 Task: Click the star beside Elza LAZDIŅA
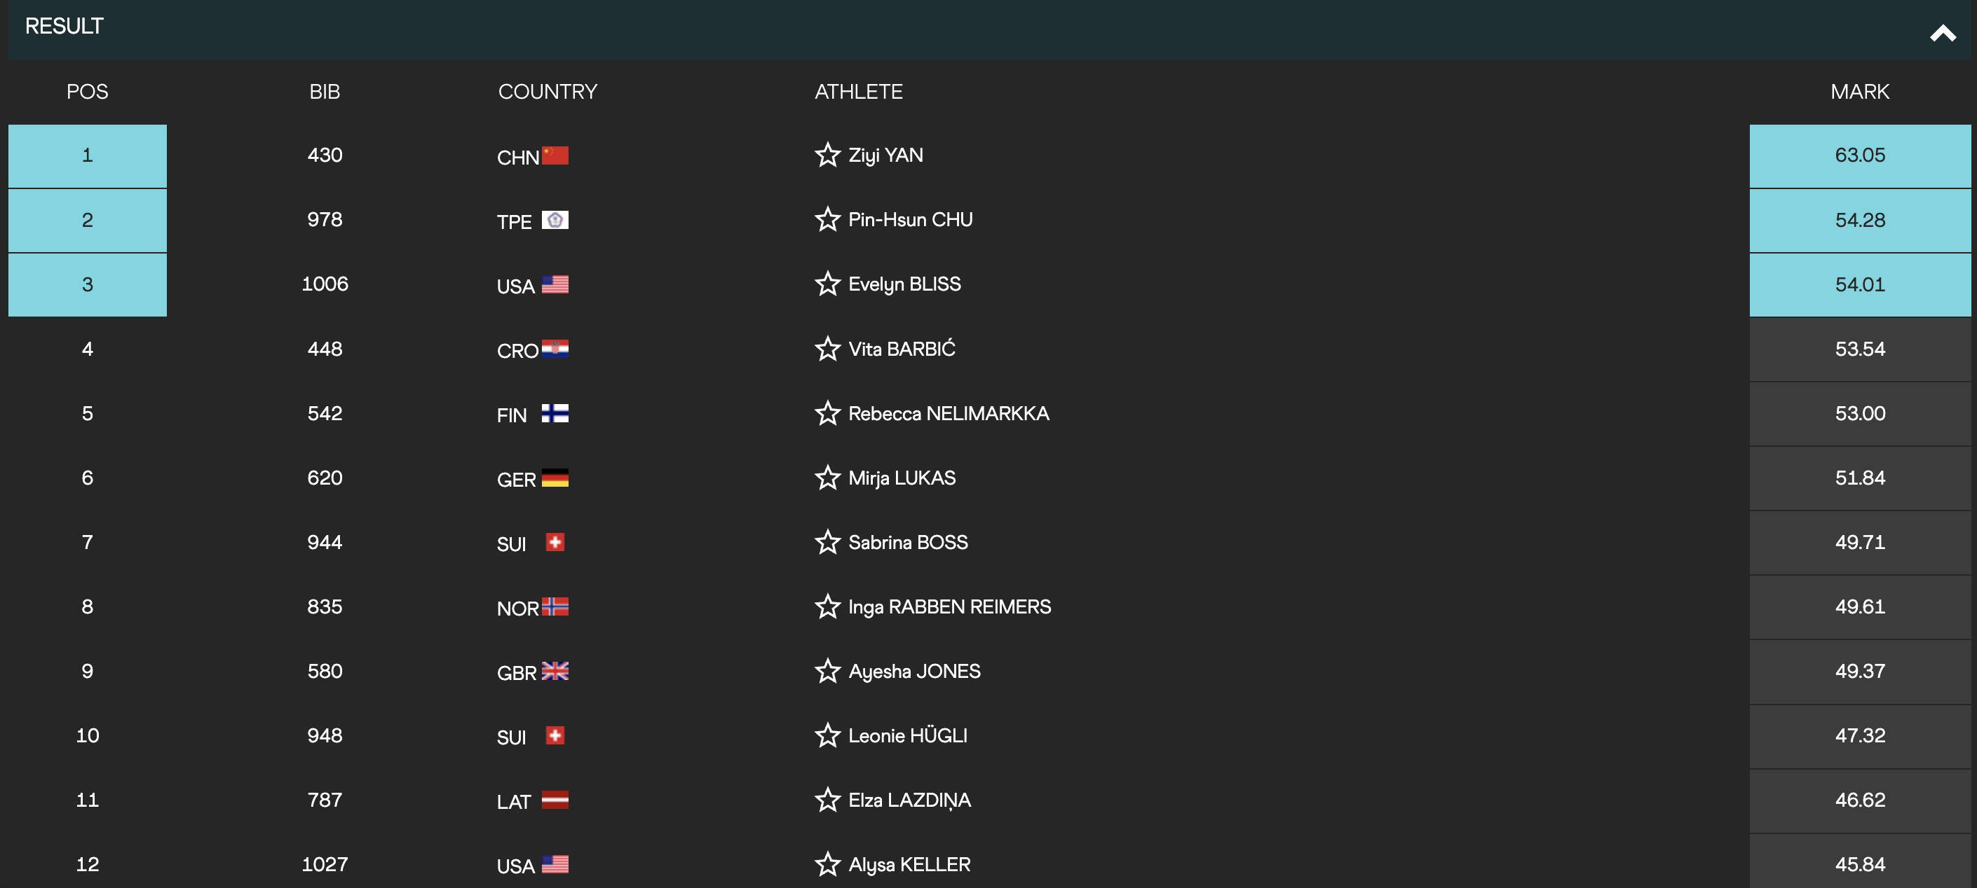(827, 800)
